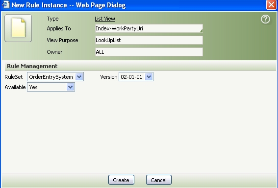Click the View Purpose LookUpList field
Image resolution: width=278 pixels, height=188 pixels.
point(149,40)
